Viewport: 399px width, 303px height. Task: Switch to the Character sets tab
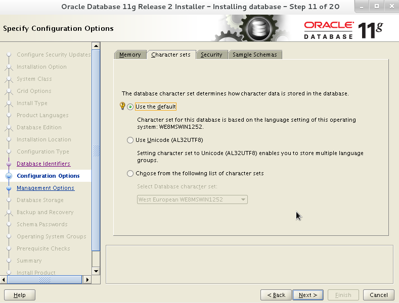click(171, 55)
